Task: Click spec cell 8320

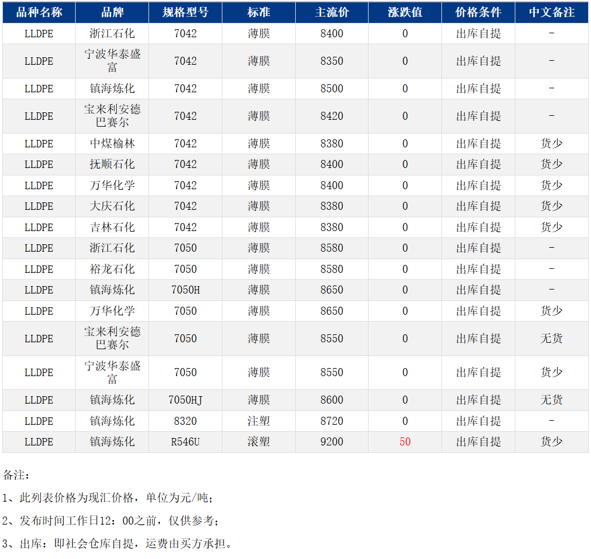Action: click(186, 421)
